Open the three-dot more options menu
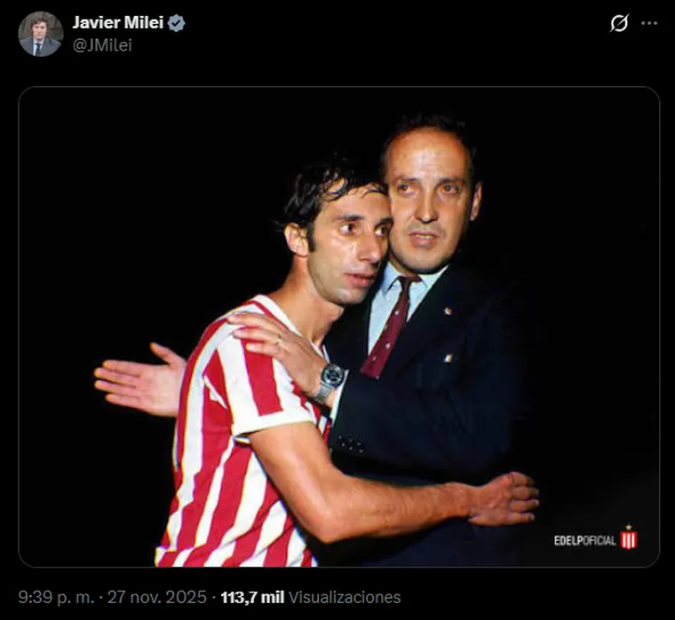 coord(649,23)
